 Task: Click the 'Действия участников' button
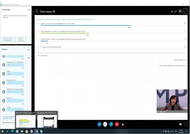(x=21, y=39)
